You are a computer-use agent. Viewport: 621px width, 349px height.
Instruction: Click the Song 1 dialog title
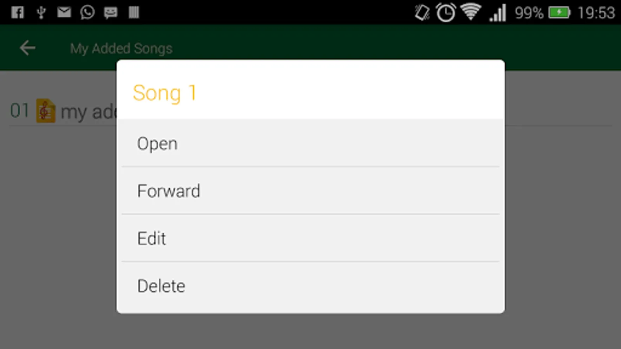click(x=165, y=93)
